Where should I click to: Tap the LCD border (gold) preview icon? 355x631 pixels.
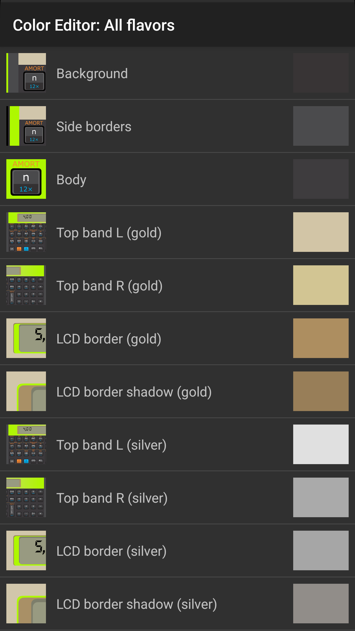(26, 338)
